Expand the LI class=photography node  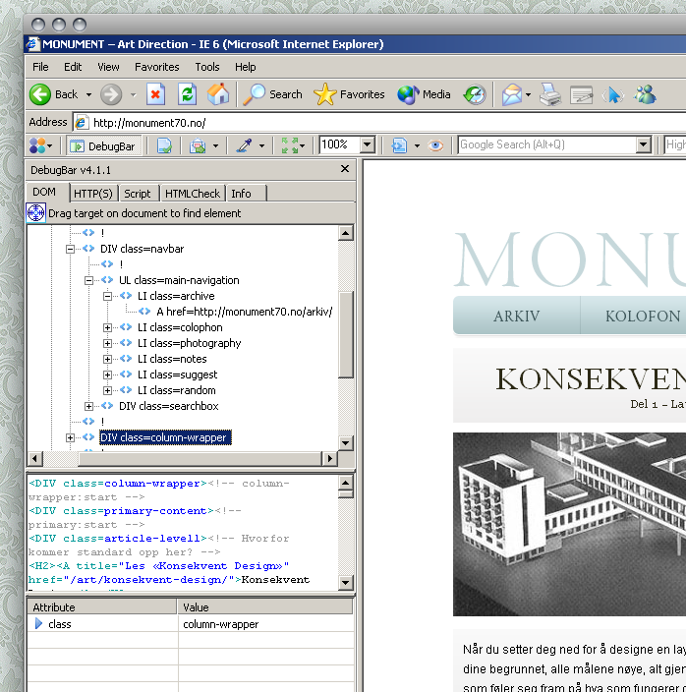107,343
